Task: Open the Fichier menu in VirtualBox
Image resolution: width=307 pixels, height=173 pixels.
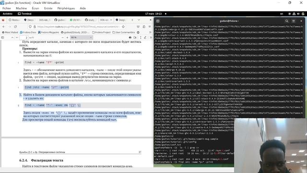Action: 7,8
